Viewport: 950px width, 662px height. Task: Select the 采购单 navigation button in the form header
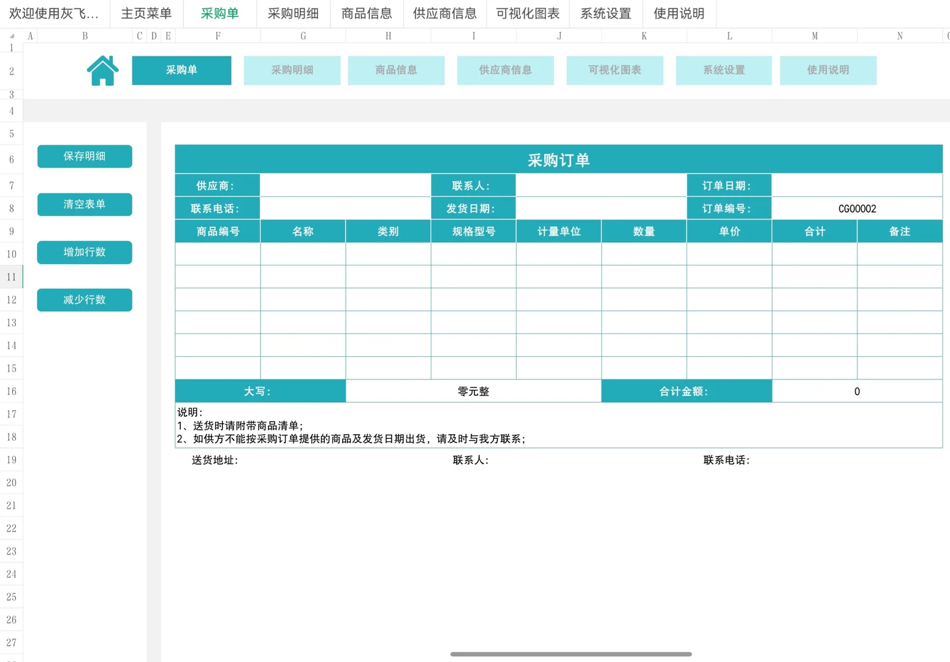[181, 70]
